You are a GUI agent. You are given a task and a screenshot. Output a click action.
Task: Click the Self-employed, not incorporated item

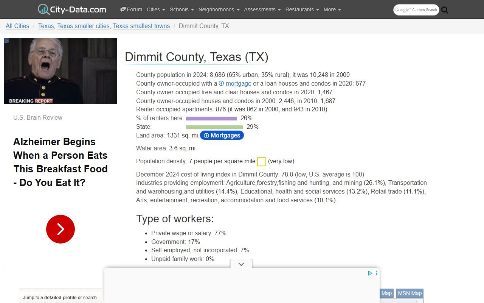(200, 250)
